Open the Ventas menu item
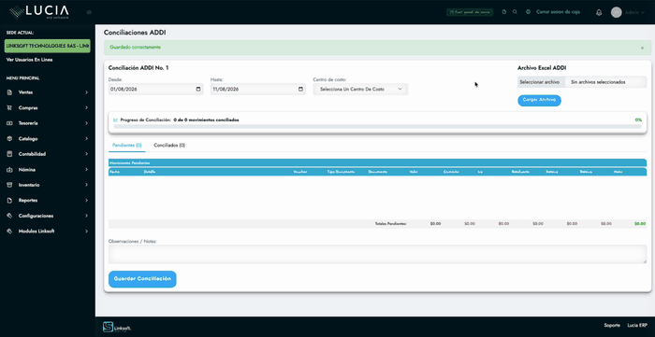The height and width of the screenshot is (337, 655). 48,92
